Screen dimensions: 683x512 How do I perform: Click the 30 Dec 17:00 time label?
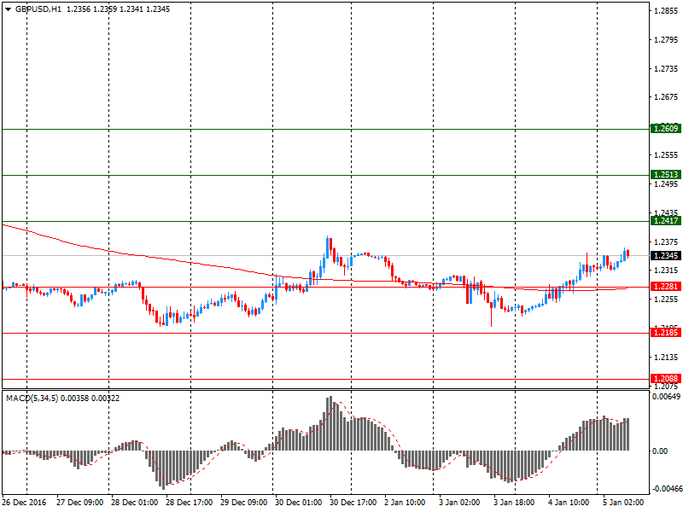coord(353,503)
